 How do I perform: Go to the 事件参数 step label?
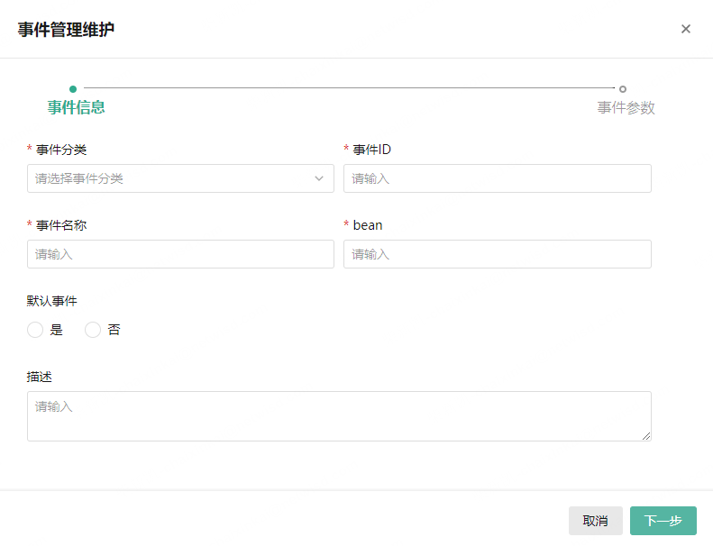[x=626, y=108]
